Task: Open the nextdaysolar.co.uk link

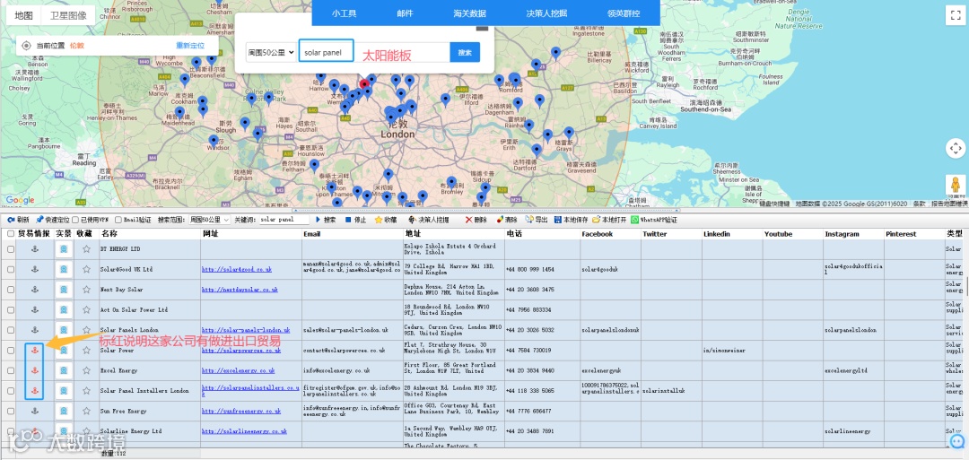Action: point(240,290)
